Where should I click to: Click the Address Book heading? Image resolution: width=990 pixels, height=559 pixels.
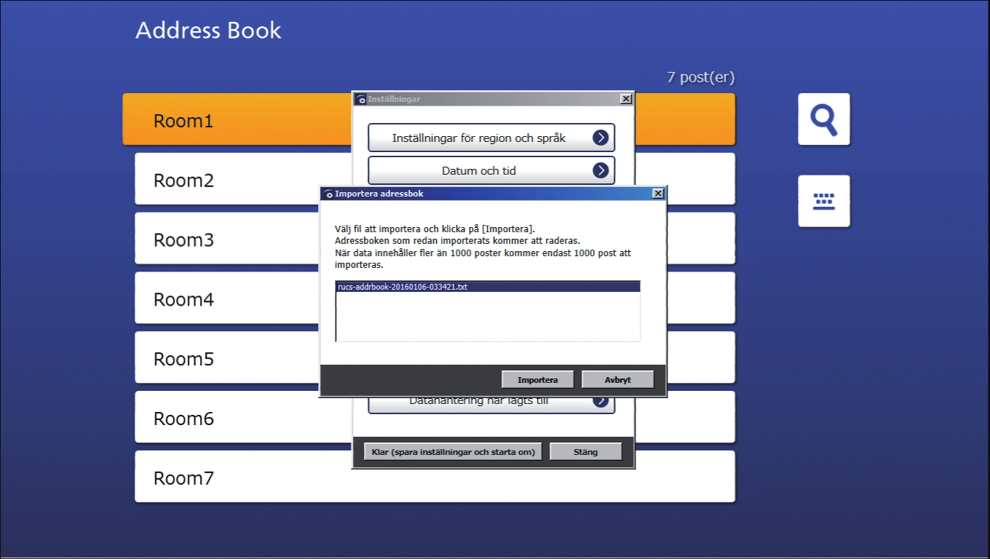pyautogui.click(x=208, y=31)
